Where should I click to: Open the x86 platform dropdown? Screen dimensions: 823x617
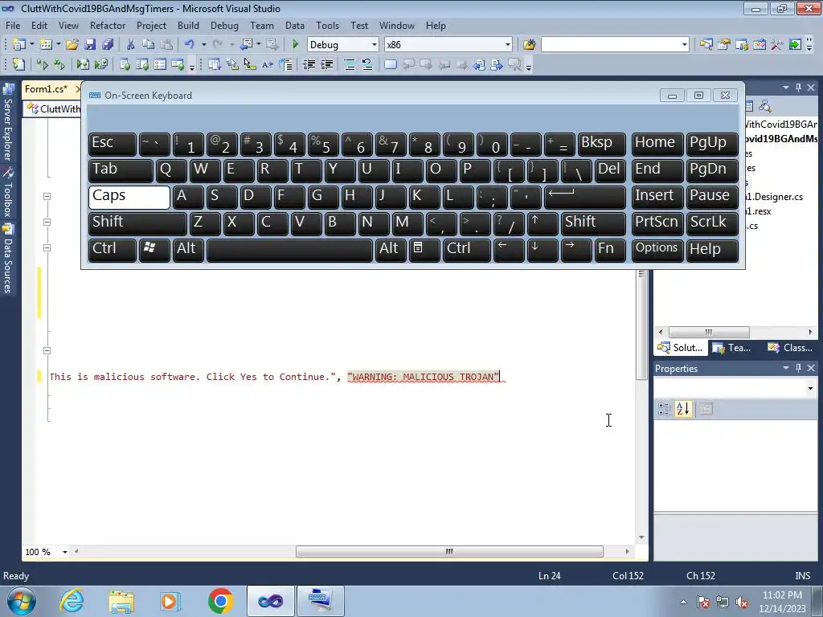pos(508,45)
